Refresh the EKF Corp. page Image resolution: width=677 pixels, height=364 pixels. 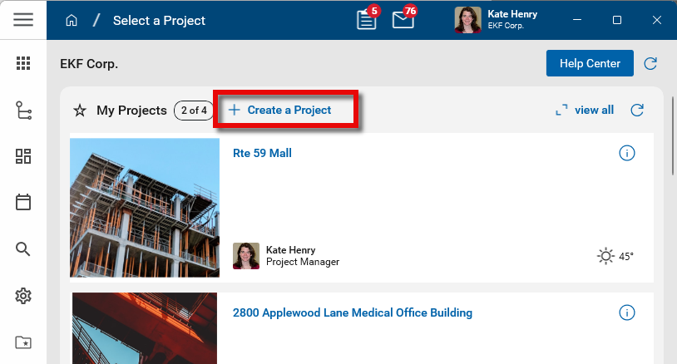(651, 63)
